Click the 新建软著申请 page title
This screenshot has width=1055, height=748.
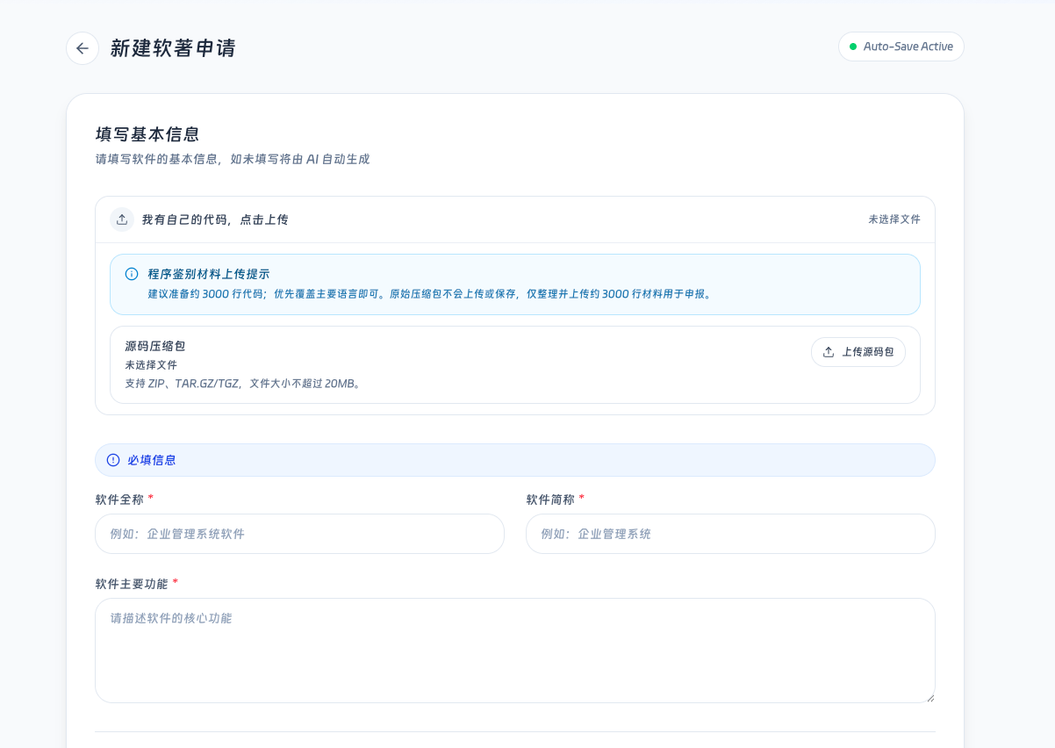[x=173, y=48]
